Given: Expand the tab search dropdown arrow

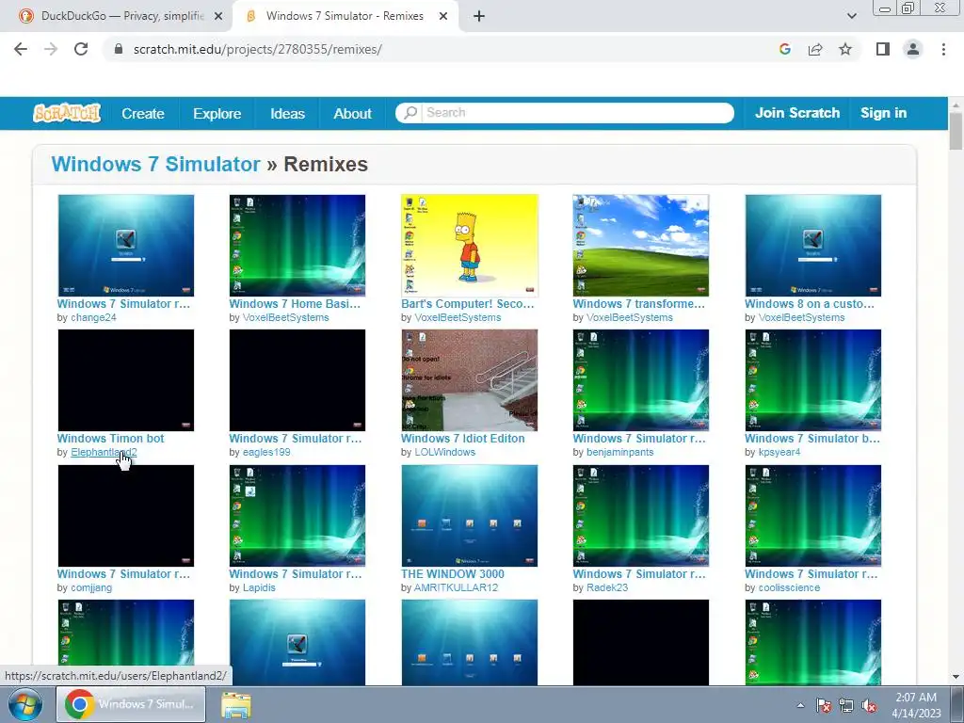Looking at the screenshot, I should click(851, 17).
